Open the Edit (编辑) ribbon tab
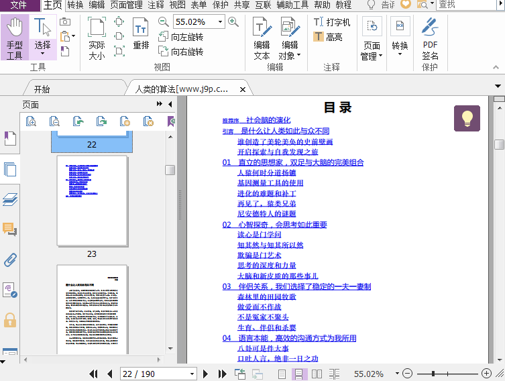The width and height of the screenshot is (505, 381). pyautogui.click(x=97, y=5)
